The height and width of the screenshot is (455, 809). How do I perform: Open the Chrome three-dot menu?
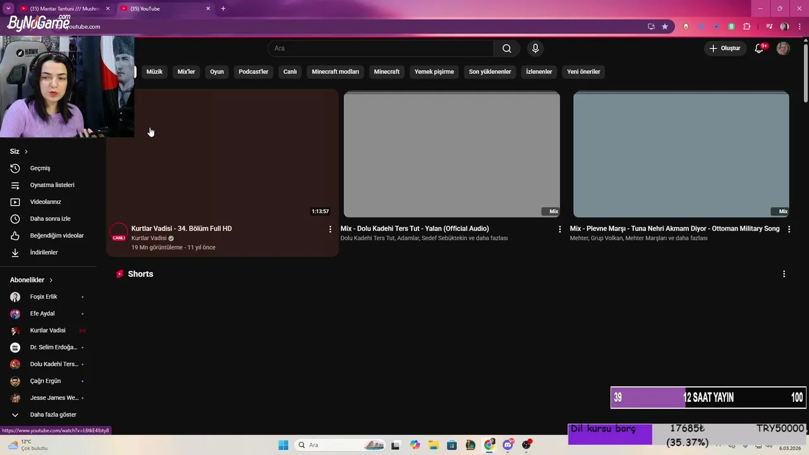800,27
